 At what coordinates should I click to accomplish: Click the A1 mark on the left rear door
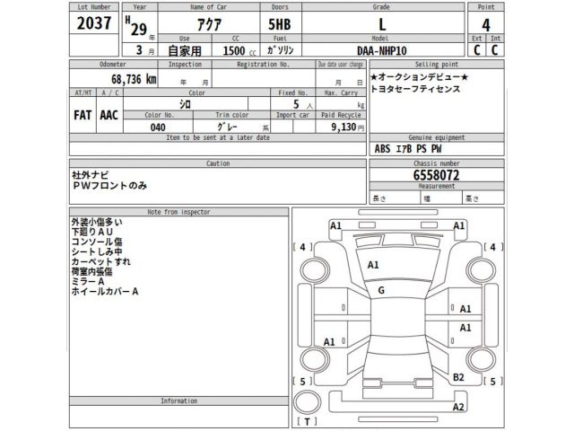pyautogui.click(x=329, y=342)
